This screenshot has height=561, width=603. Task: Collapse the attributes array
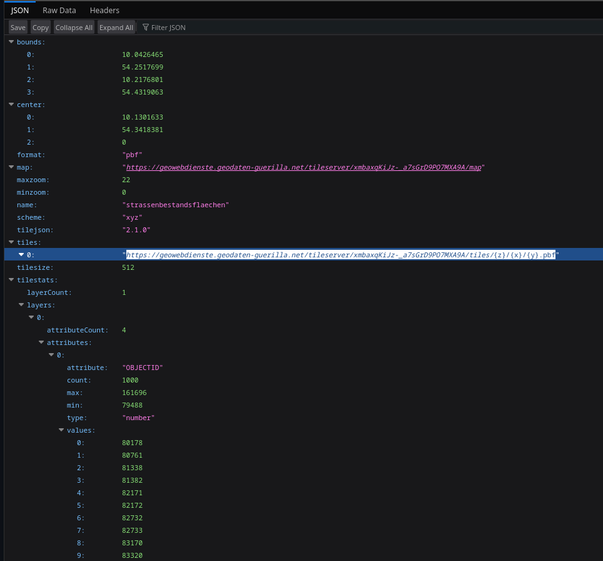pyautogui.click(x=41, y=342)
